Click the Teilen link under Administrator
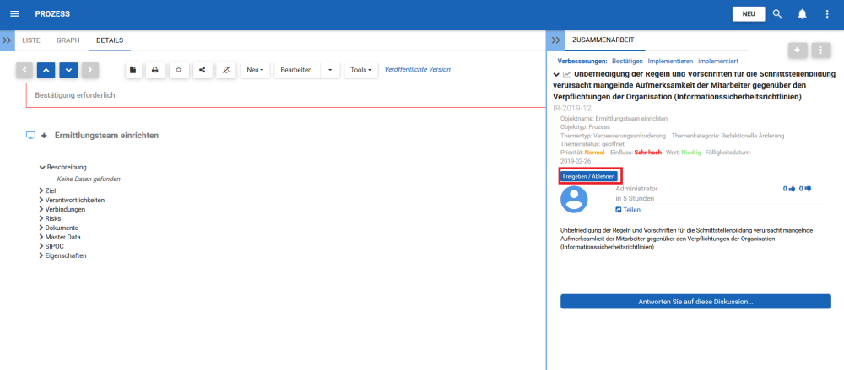The image size is (844, 370). tap(628, 210)
